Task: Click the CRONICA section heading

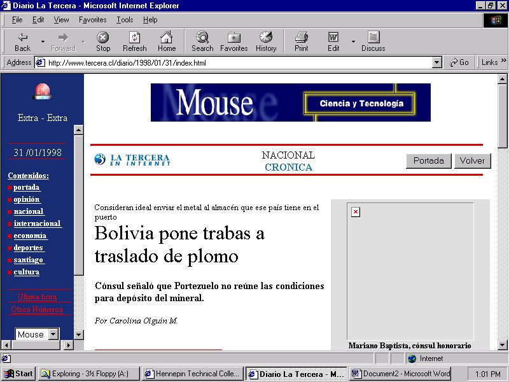Action: point(288,167)
